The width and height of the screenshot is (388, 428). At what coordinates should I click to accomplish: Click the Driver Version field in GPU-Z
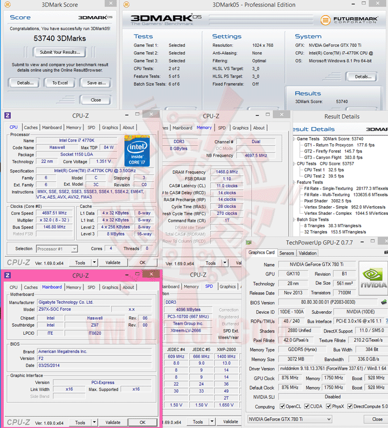tap(333, 368)
